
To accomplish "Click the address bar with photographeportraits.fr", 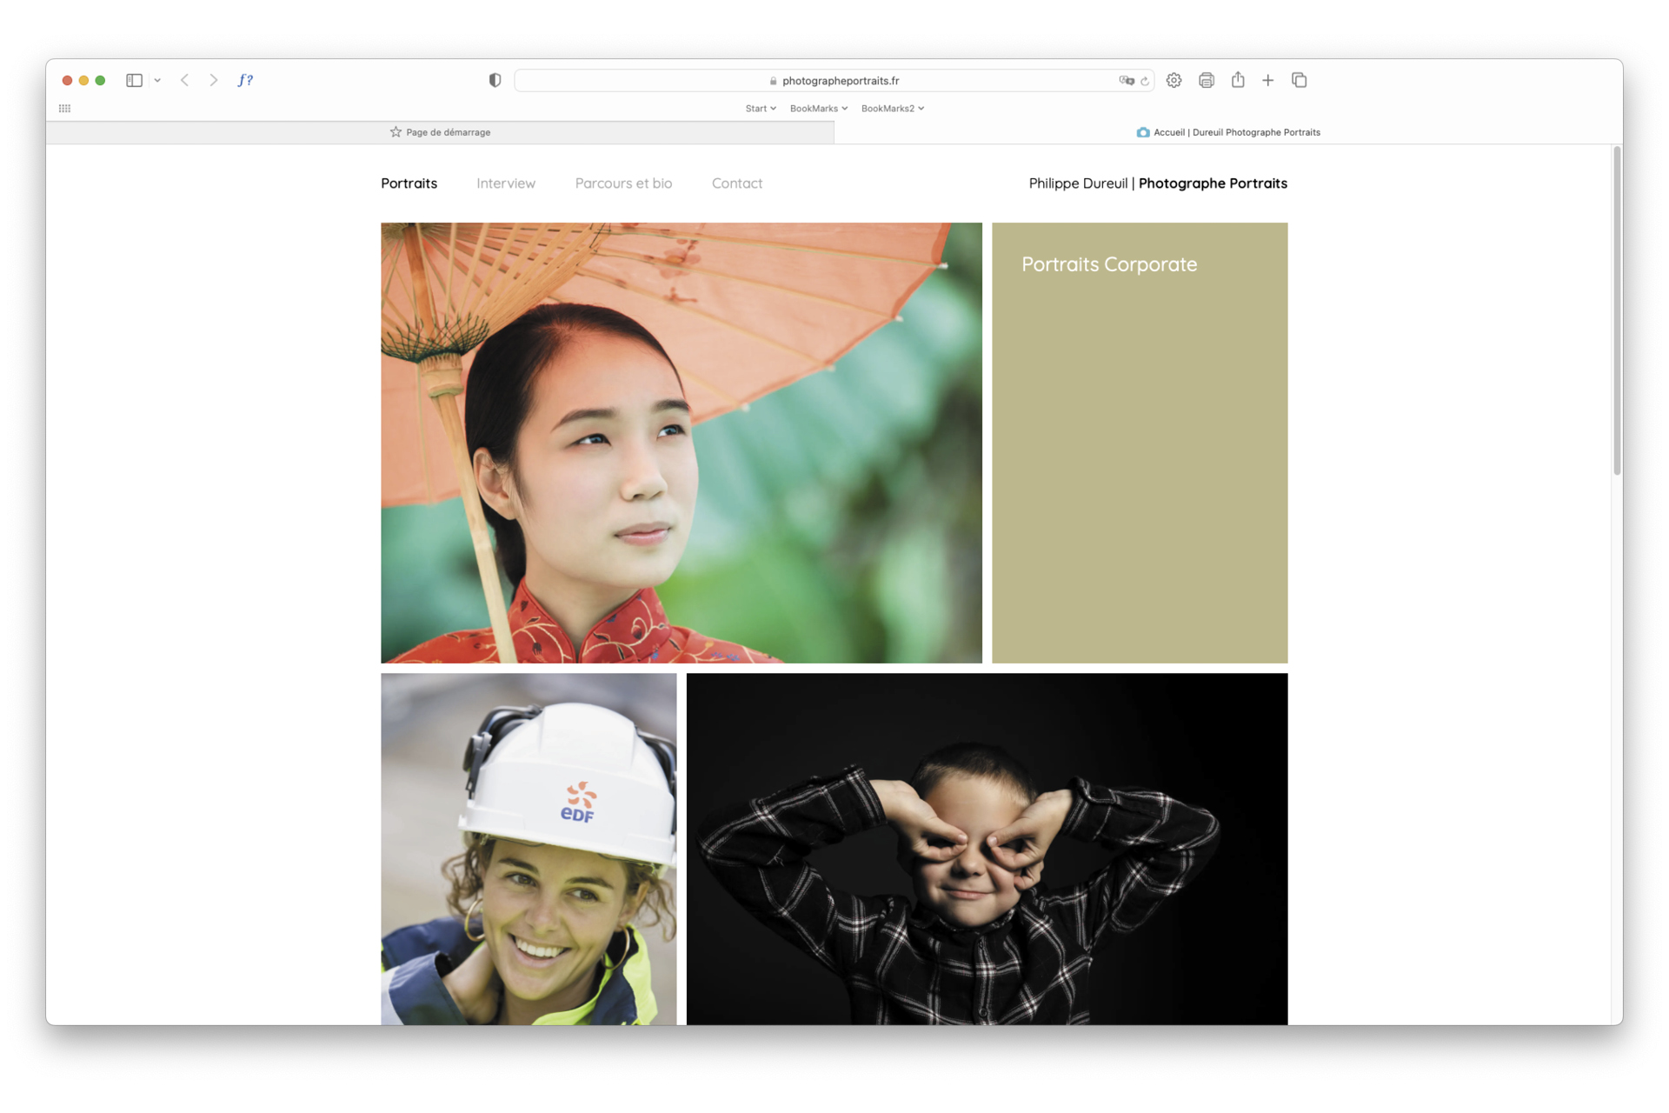I will tap(834, 80).
